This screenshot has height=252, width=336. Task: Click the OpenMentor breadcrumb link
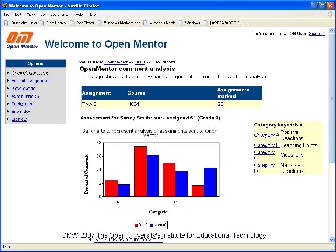coord(116,62)
